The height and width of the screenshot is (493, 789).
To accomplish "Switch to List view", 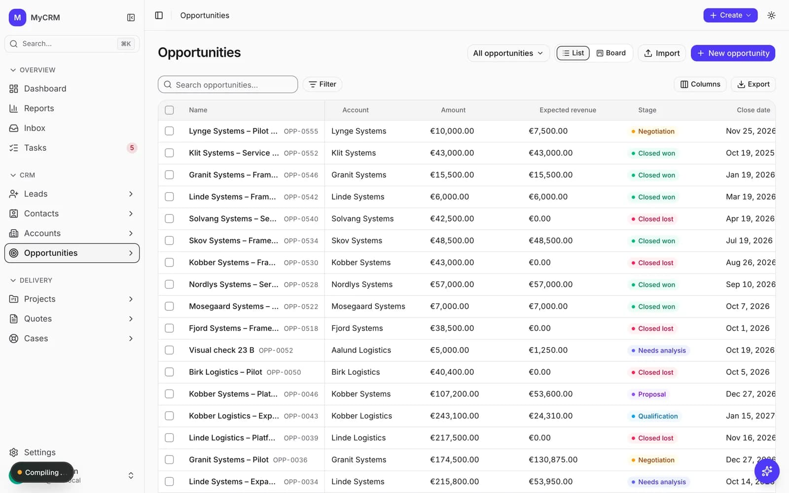I will pyautogui.click(x=573, y=53).
